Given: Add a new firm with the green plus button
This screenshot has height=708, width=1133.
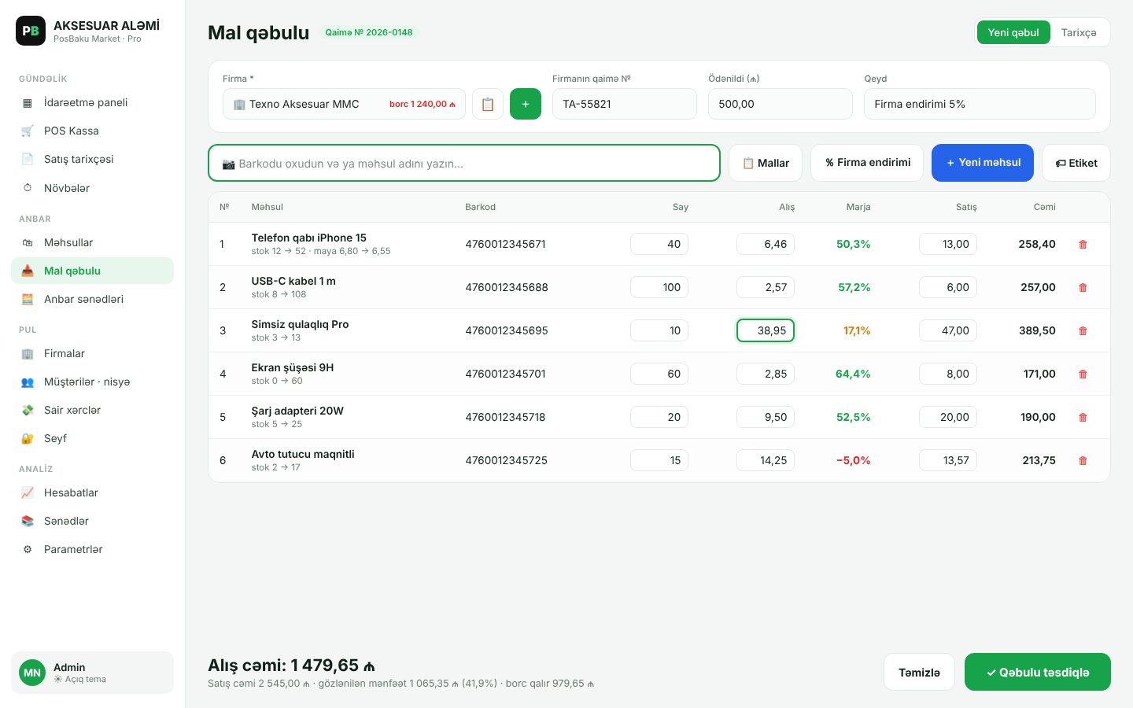Looking at the screenshot, I should 526,104.
